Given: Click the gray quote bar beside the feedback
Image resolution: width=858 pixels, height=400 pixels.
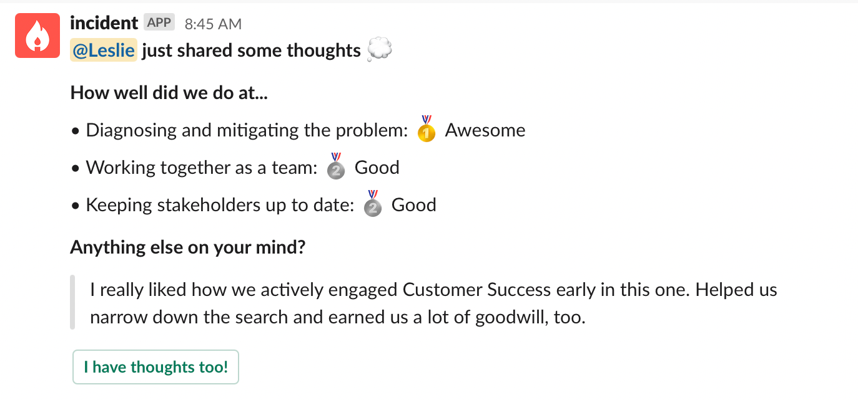Looking at the screenshot, I should (72, 302).
